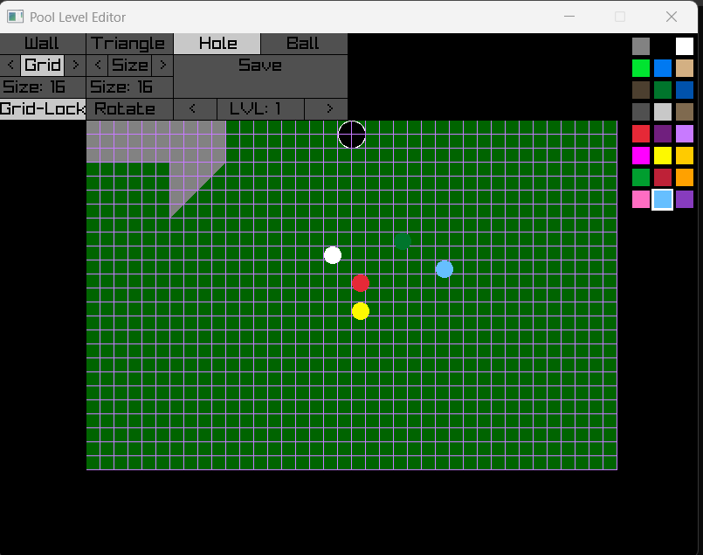The width and height of the screenshot is (703, 555).
Task: Select the gold swatch
Action: click(x=684, y=156)
